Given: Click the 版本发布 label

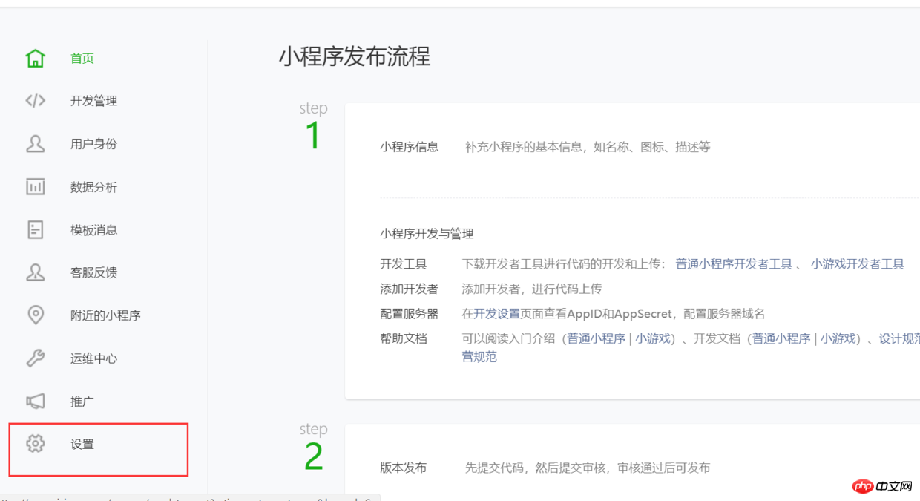Looking at the screenshot, I should (404, 468).
